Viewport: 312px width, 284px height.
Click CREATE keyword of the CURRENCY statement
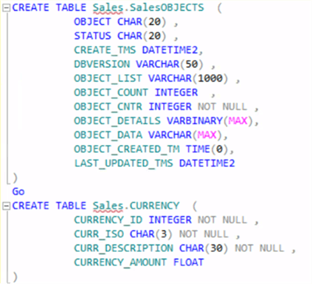point(30,206)
